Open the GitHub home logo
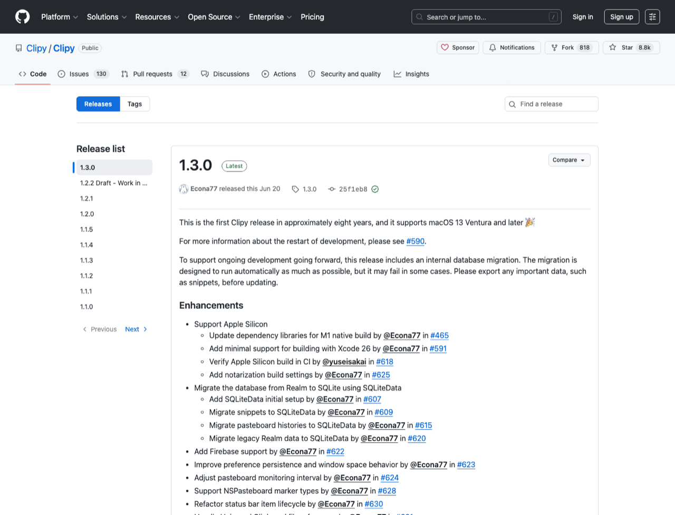This screenshot has height=515, width=675. coord(22,17)
